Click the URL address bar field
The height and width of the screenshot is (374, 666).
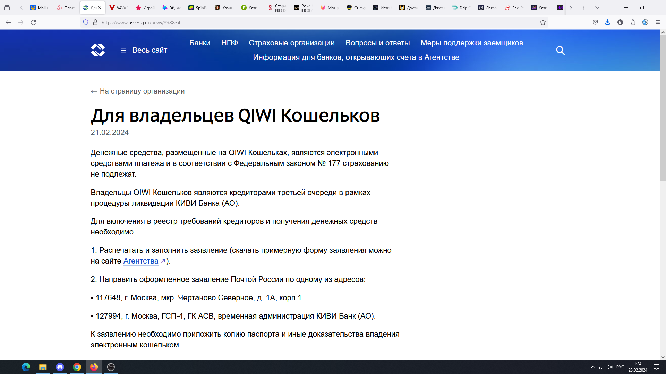tap(312, 23)
